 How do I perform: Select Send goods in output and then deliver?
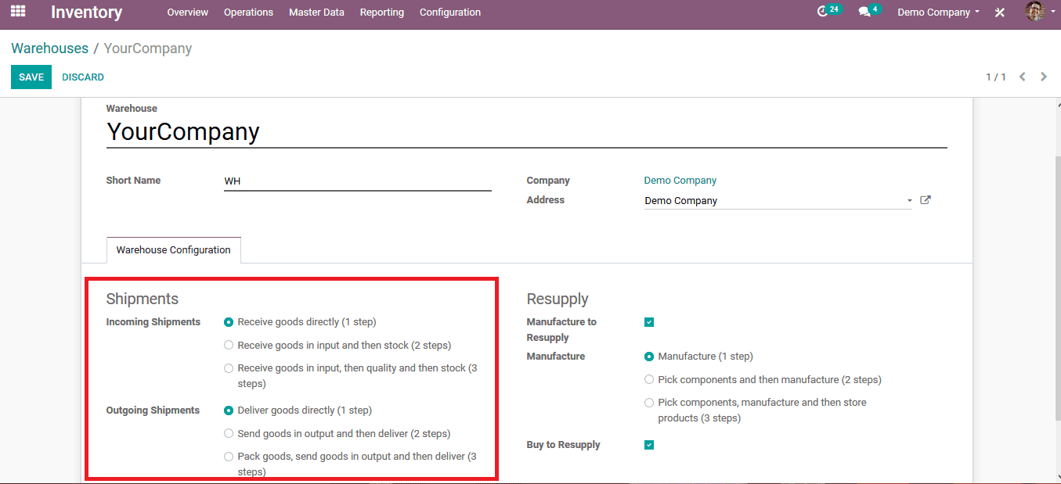click(x=229, y=433)
